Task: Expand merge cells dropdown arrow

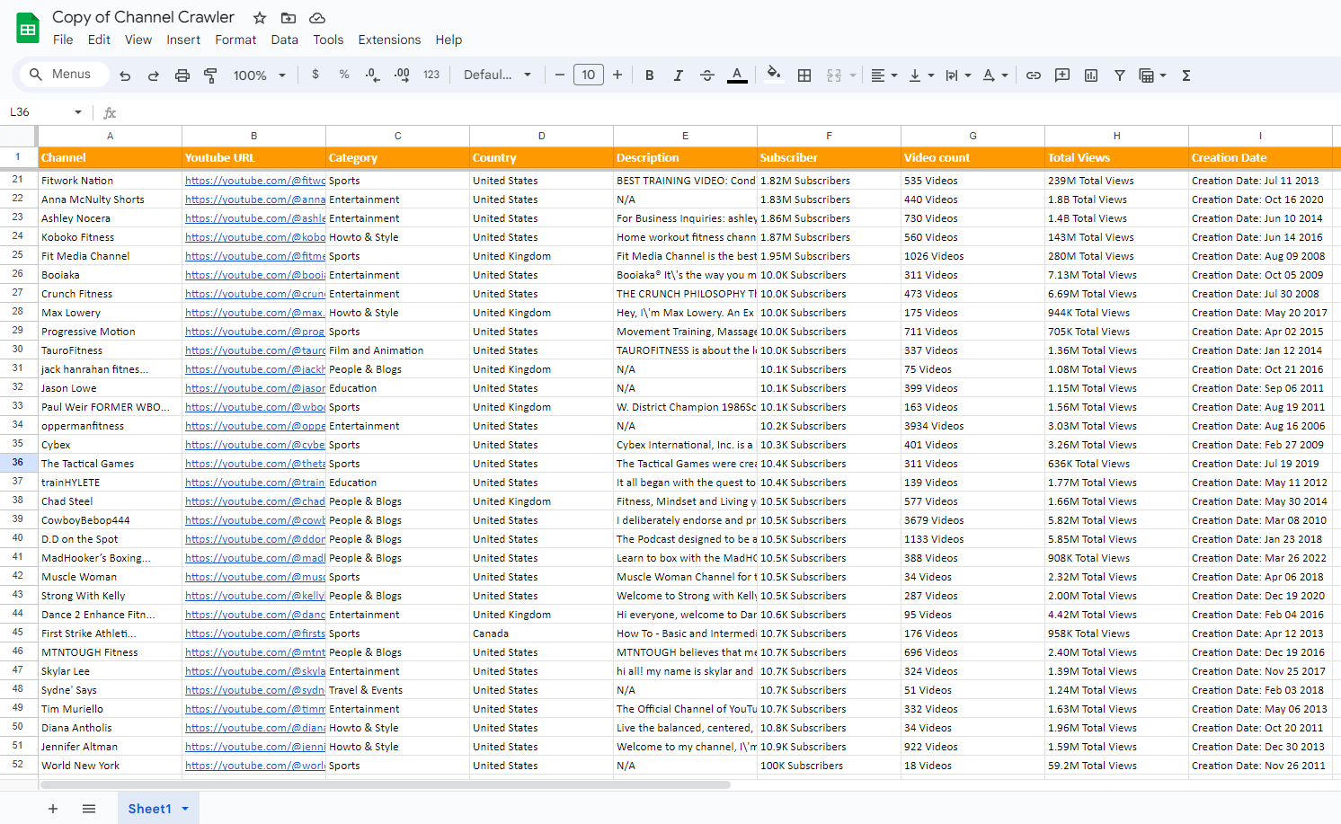Action: click(853, 75)
